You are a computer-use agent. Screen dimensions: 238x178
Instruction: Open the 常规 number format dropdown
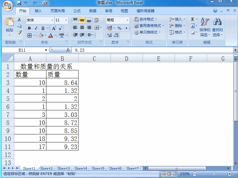[127, 20]
